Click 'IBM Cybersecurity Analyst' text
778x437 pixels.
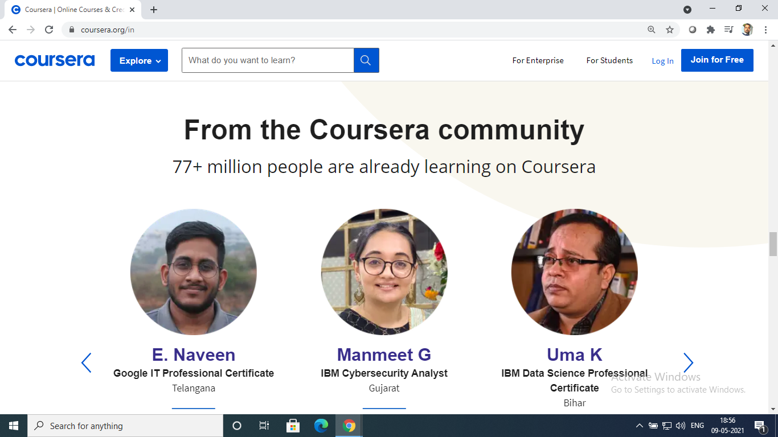(x=384, y=373)
